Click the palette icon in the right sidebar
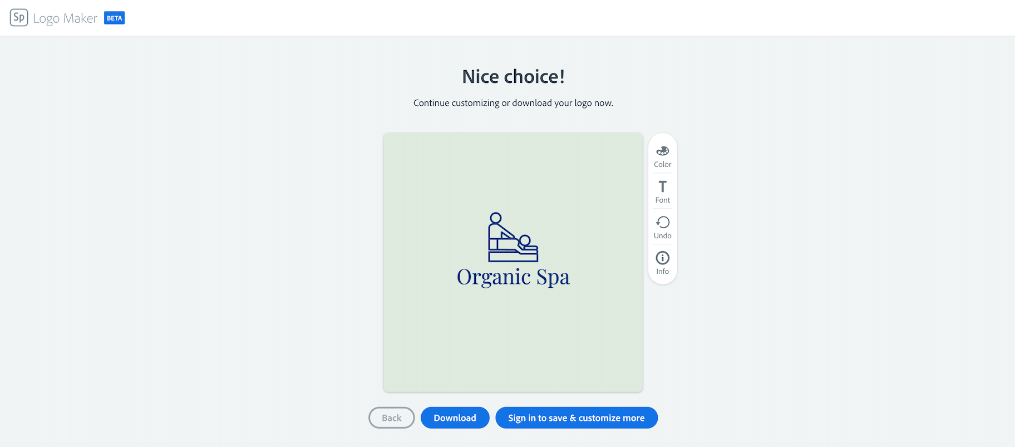This screenshot has width=1015, height=447. point(662,150)
